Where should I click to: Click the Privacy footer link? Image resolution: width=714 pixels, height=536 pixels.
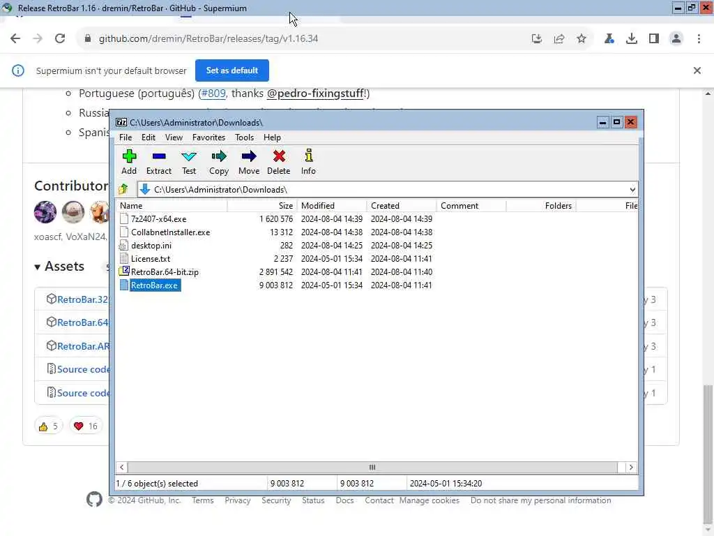coord(238,500)
